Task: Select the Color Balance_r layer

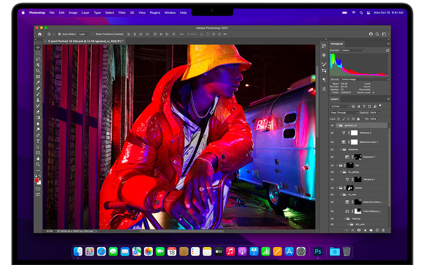Action: (x=361, y=211)
